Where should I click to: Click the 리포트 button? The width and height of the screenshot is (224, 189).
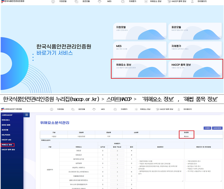pos(207,128)
